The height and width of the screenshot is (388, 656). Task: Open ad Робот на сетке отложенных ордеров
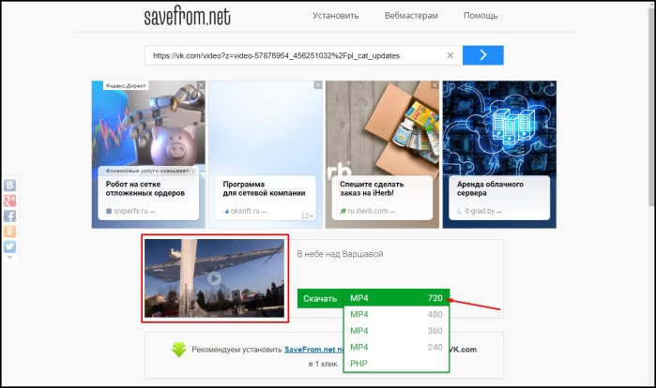click(x=145, y=188)
